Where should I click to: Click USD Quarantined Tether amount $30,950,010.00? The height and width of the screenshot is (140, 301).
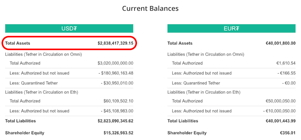(x=117, y=83)
